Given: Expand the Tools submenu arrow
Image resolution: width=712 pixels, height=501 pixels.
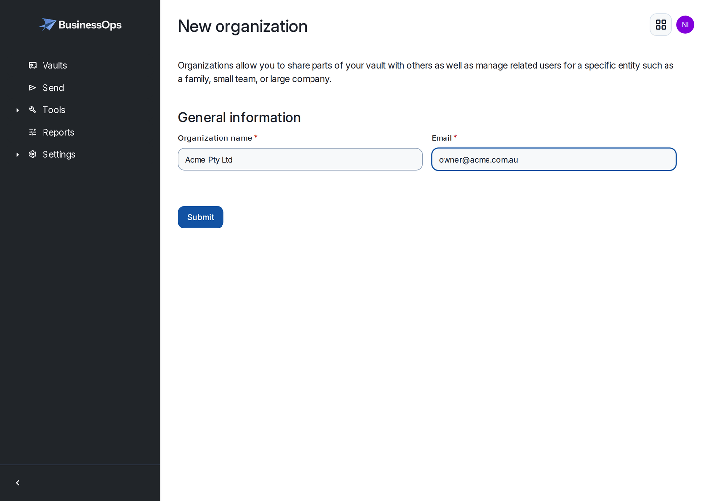Looking at the screenshot, I should pyautogui.click(x=18, y=110).
